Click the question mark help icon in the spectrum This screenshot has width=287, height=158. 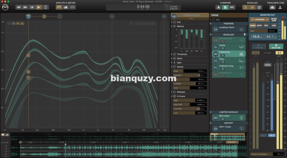13,24
